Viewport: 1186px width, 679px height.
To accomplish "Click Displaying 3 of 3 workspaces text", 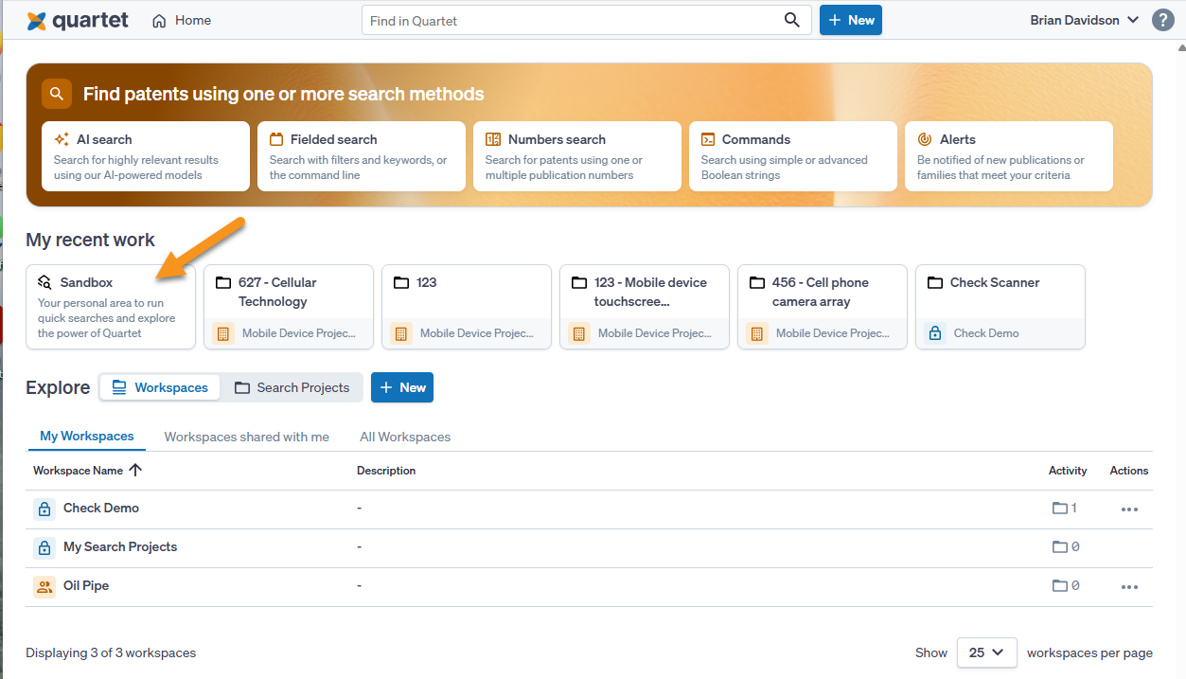I will point(111,652).
